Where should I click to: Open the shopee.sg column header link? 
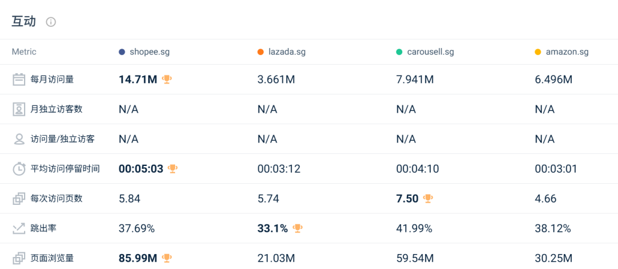pos(149,52)
